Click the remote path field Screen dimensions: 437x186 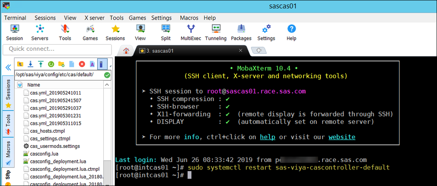pos(59,75)
